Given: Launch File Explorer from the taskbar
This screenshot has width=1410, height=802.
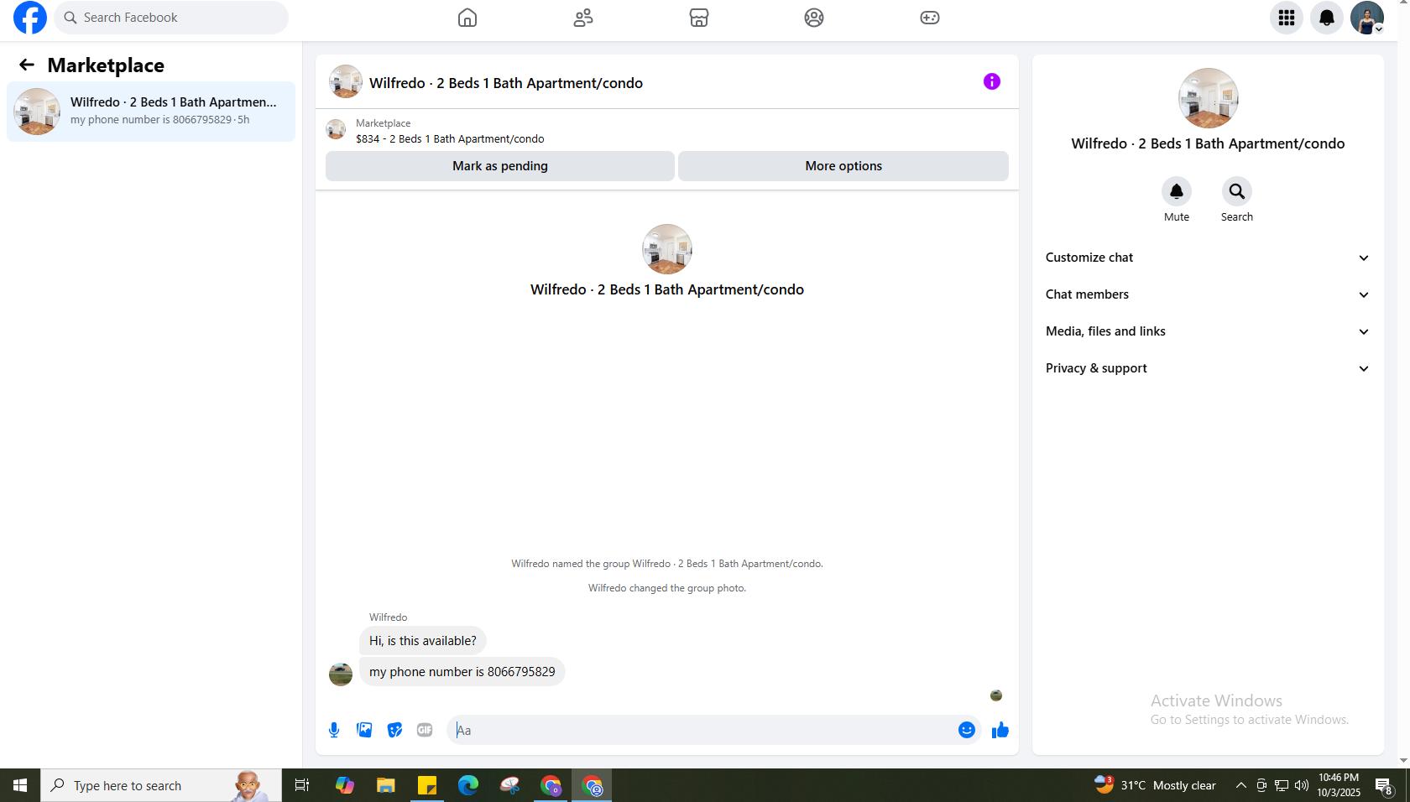Looking at the screenshot, I should pos(385,785).
